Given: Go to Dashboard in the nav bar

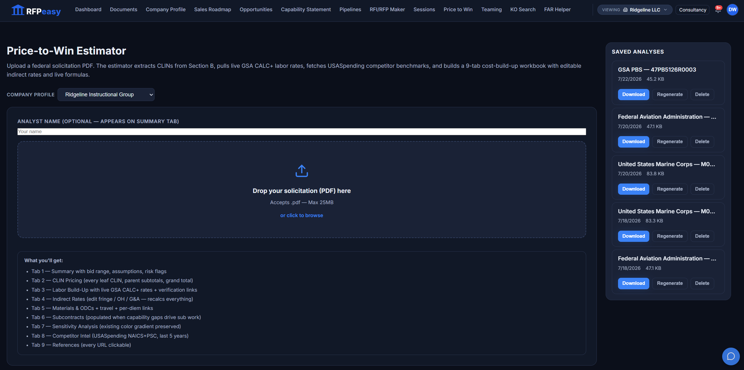Looking at the screenshot, I should coord(88,9).
